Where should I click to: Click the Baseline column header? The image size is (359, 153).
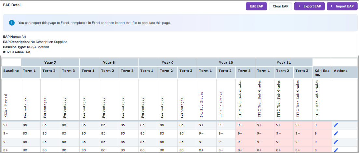(x=11, y=71)
